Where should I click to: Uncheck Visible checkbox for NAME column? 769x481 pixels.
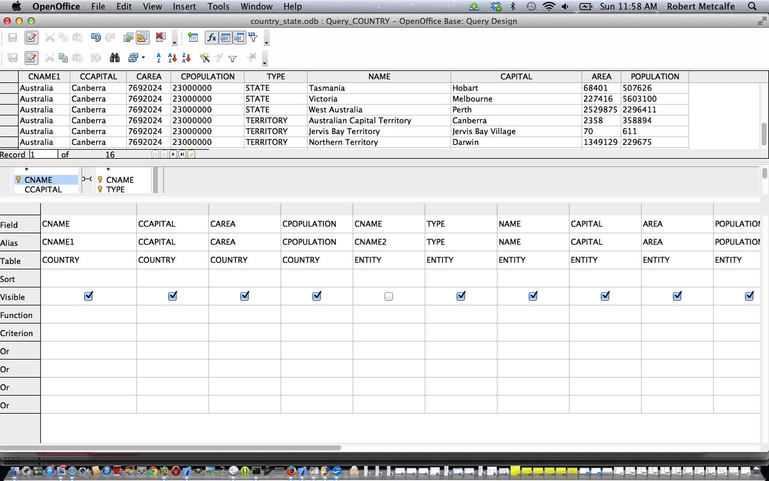point(533,296)
